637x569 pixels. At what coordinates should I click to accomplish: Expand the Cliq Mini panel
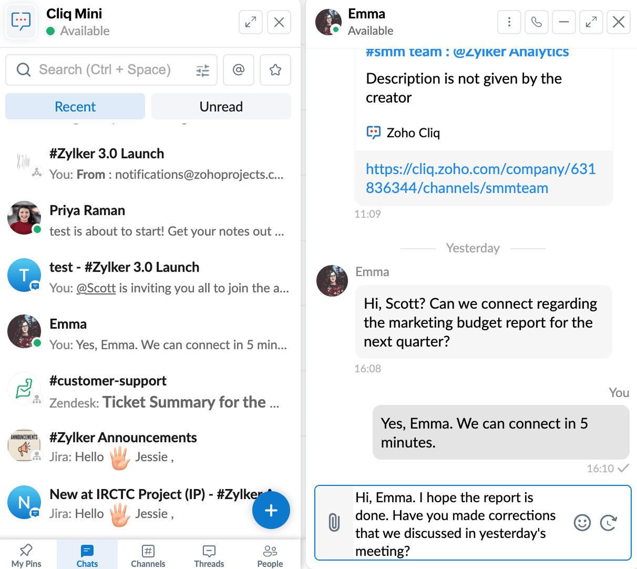(x=251, y=22)
